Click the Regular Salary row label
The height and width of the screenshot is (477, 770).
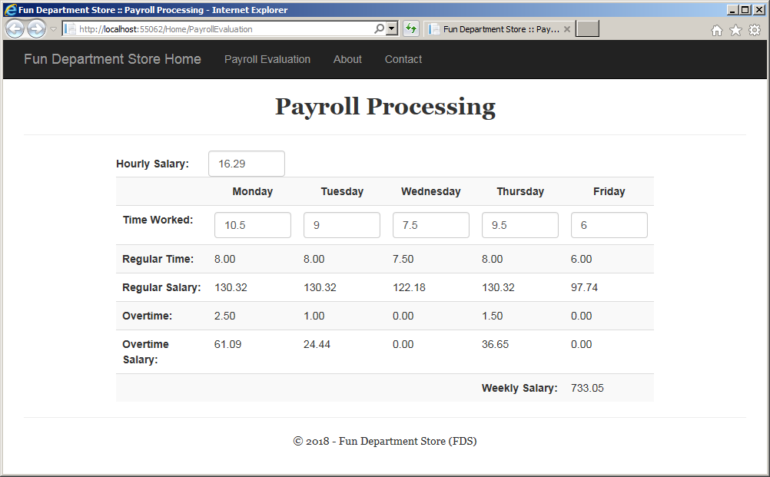tap(161, 287)
